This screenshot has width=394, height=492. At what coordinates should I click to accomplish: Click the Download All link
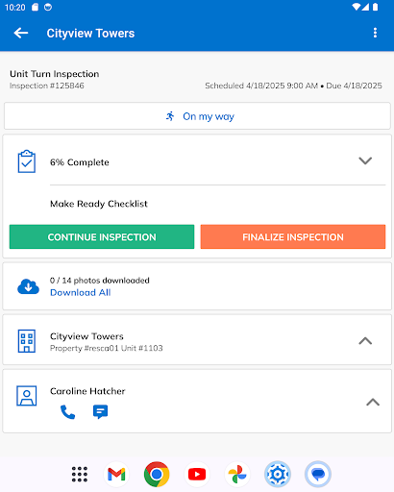pyautogui.click(x=81, y=292)
